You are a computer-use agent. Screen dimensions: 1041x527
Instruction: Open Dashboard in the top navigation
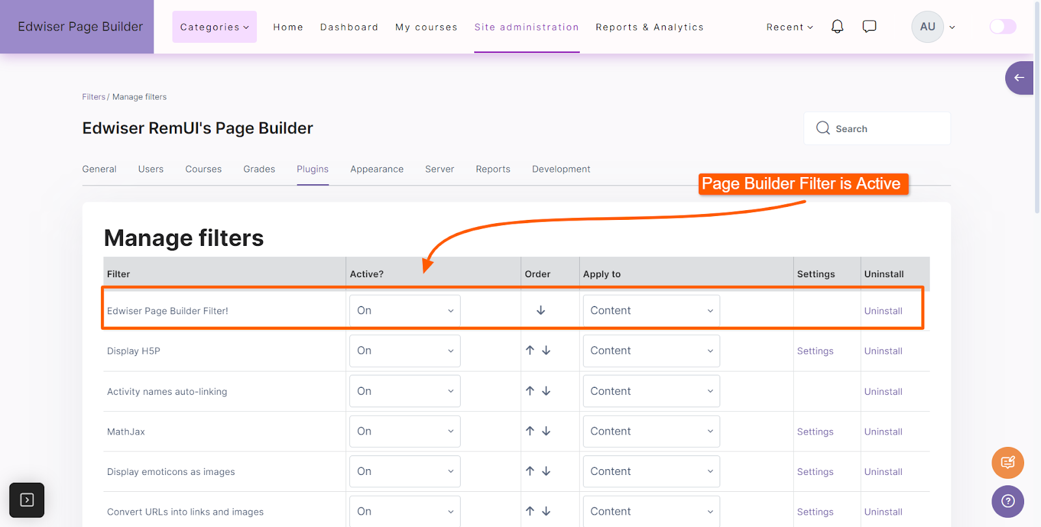pos(349,27)
